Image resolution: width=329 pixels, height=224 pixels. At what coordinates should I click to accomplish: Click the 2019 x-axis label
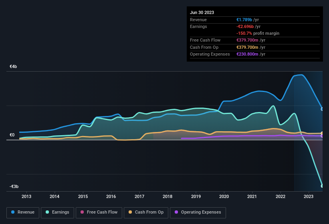coord(196,196)
